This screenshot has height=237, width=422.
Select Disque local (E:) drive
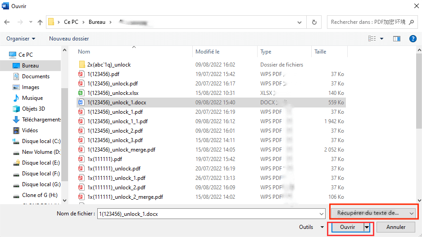pyautogui.click(x=41, y=163)
